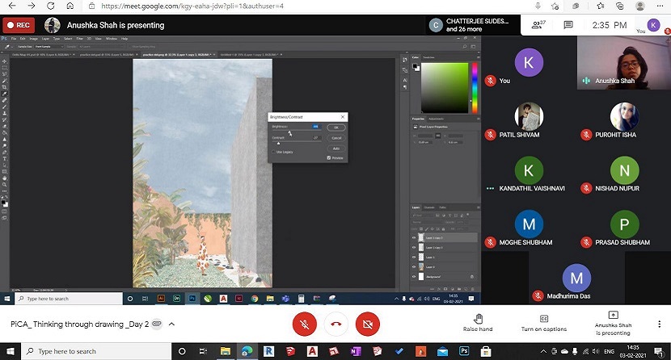Screen dimensions: 671x360
Task: Expand meeting details chevron beside meeting title
Action: (x=171, y=324)
